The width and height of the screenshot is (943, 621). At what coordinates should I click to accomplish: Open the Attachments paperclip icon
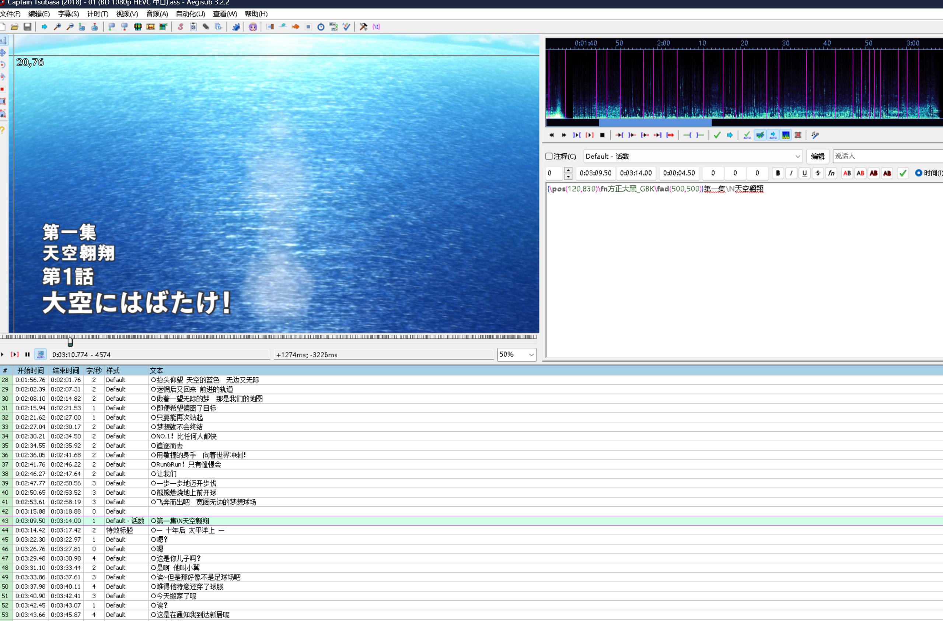point(206,27)
